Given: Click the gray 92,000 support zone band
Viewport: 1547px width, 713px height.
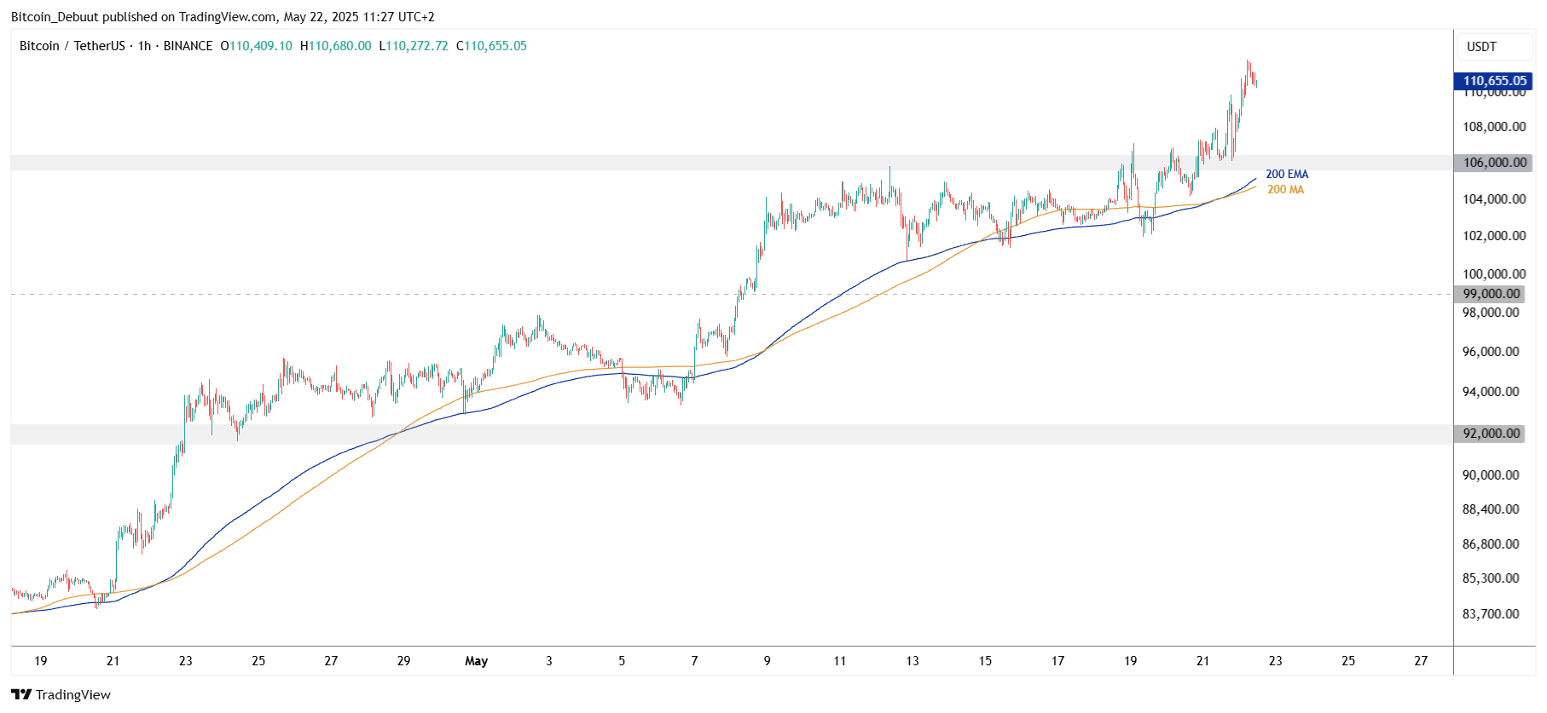Looking at the screenshot, I should coord(597,434).
